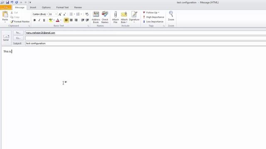This screenshot has width=266, height=149.
Task: Switch to the Insert ribbon tab
Action: pyautogui.click(x=33, y=7)
